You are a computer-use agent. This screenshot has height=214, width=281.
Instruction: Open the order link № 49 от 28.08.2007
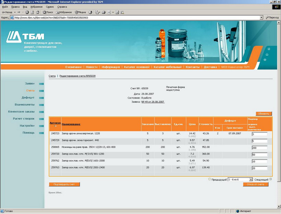tap(153, 102)
